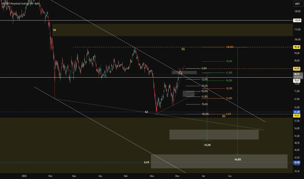
Task: Click the -54,85% measurement label
Action: [x=237, y=159]
